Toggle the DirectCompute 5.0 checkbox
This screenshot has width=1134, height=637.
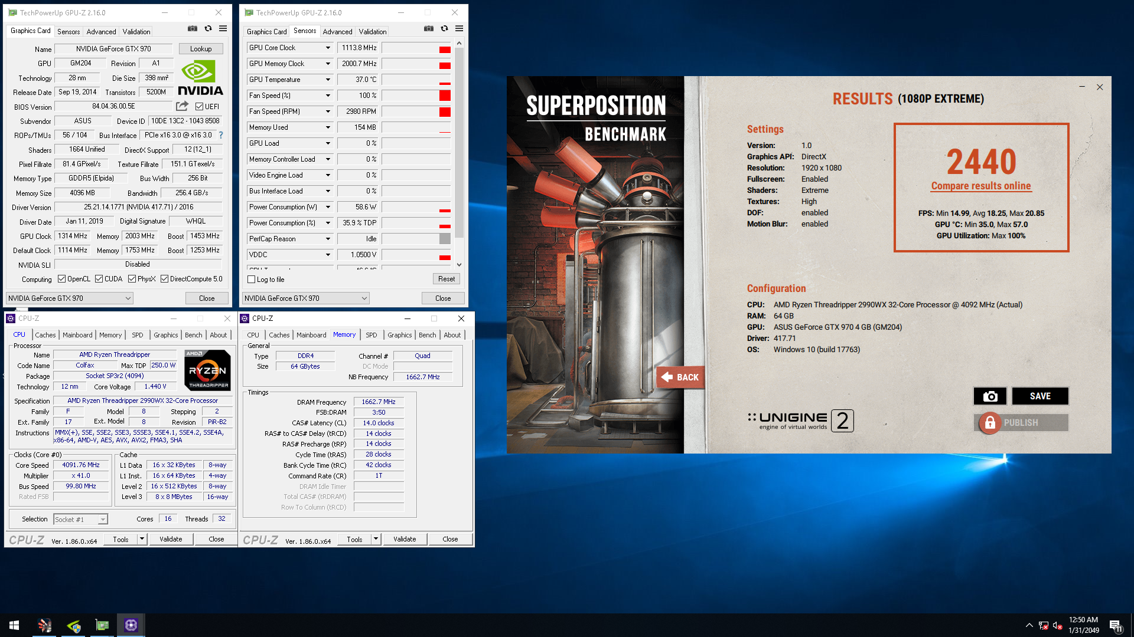pyautogui.click(x=165, y=279)
